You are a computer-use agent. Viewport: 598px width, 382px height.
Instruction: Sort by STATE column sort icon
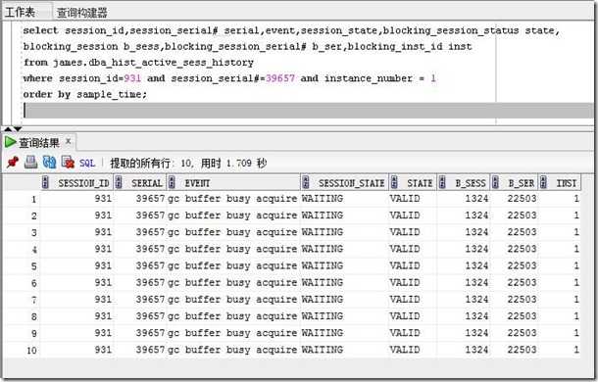pos(394,182)
